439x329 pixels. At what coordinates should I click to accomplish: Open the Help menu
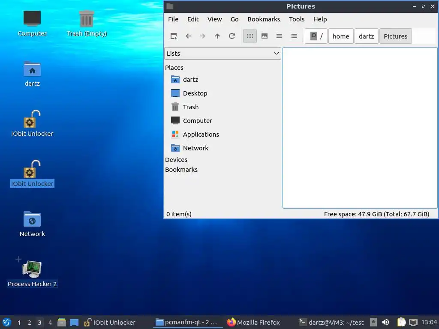320,19
